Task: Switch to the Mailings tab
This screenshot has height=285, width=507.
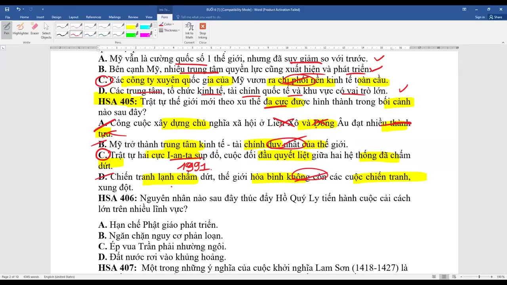Action: coord(115,17)
